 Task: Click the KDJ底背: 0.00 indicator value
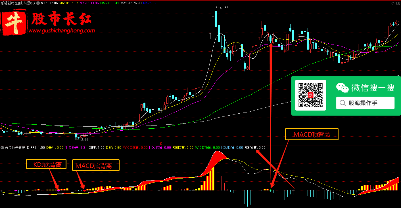[160, 148]
